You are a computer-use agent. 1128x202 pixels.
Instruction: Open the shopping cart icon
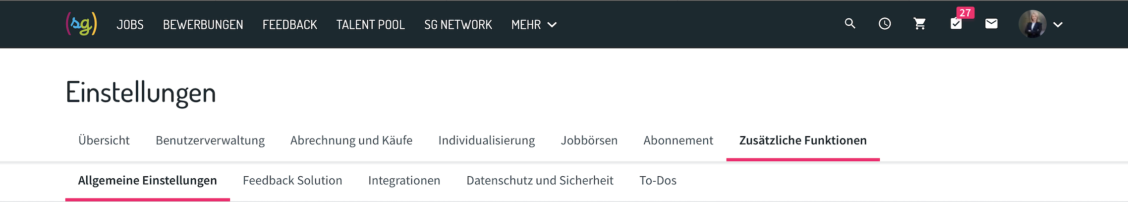pyautogui.click(x=920, y=24)
